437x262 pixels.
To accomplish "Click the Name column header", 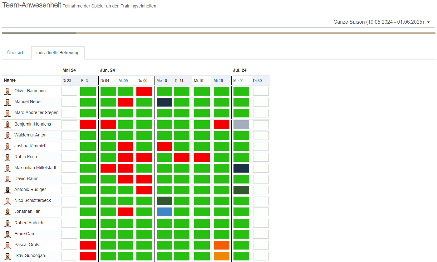I will pos(10,80).
